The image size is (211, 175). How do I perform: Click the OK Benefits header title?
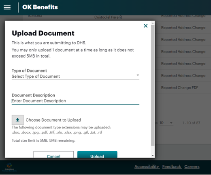pyautogui.click(x=40, y=7)
